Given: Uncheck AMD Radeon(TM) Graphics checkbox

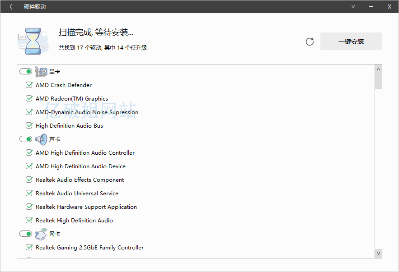Looking at the screenshot, I should 29,98.
